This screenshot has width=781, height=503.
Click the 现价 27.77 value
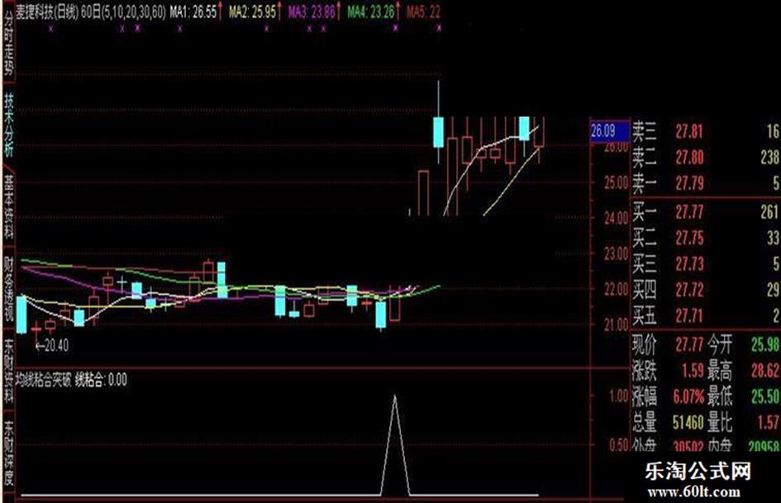[x=689, y=344]
